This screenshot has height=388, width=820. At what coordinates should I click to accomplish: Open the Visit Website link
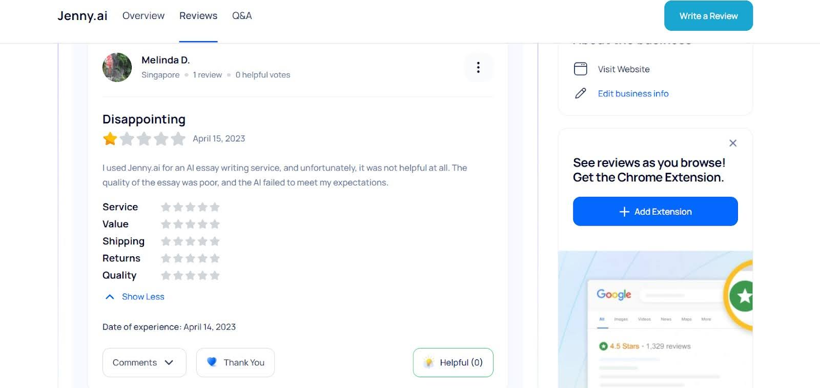[623, 69]
